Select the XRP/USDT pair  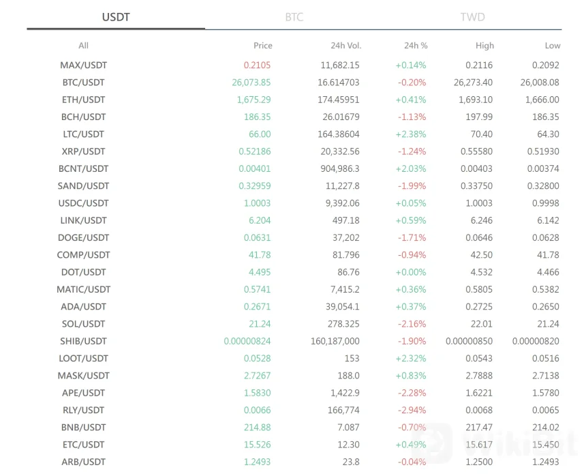pyautogui.click(x=83, y=151)
